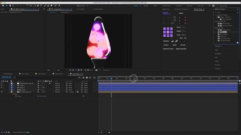The width and height of the screenshot is (241, 135).
Task: Select the Zoom magnifier tool
Action: 14,6
